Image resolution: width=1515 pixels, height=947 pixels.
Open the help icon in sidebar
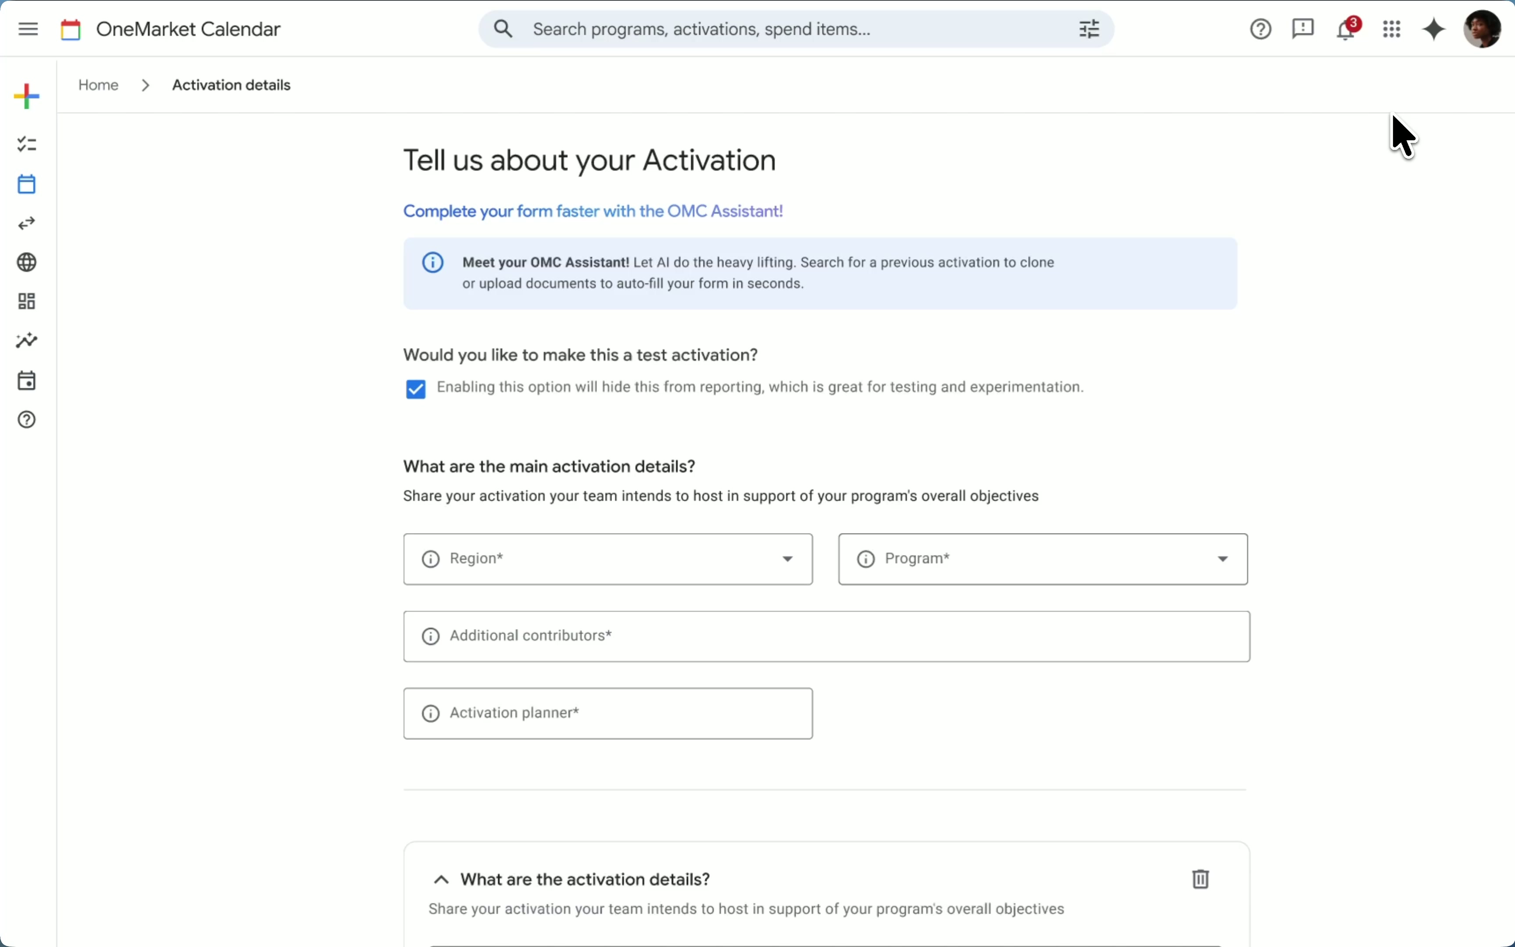tap(27, 420)
